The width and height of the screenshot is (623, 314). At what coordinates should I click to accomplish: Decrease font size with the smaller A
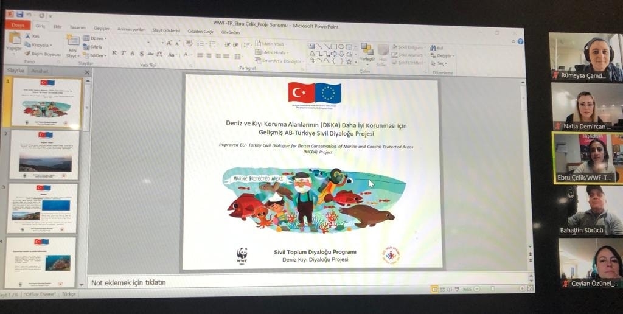pyautogui.click(x=177, y=43)
